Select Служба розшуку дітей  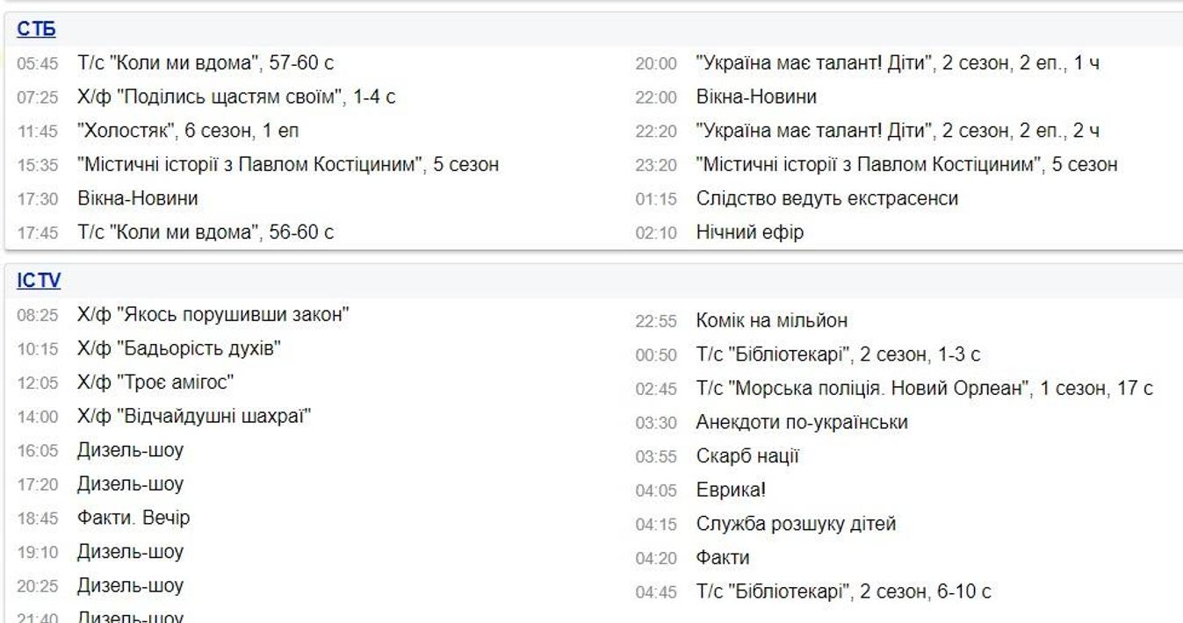click(796, 525)
